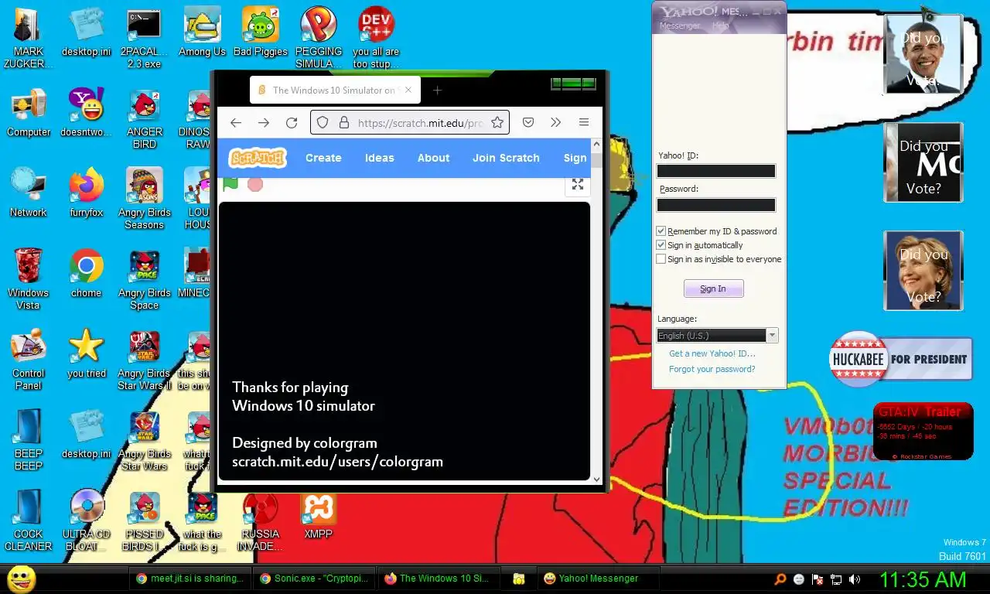Click the tracking protection shield icon
Image resolution: width=990 pixels, height=594 pixels.
(x=323, y=122)
